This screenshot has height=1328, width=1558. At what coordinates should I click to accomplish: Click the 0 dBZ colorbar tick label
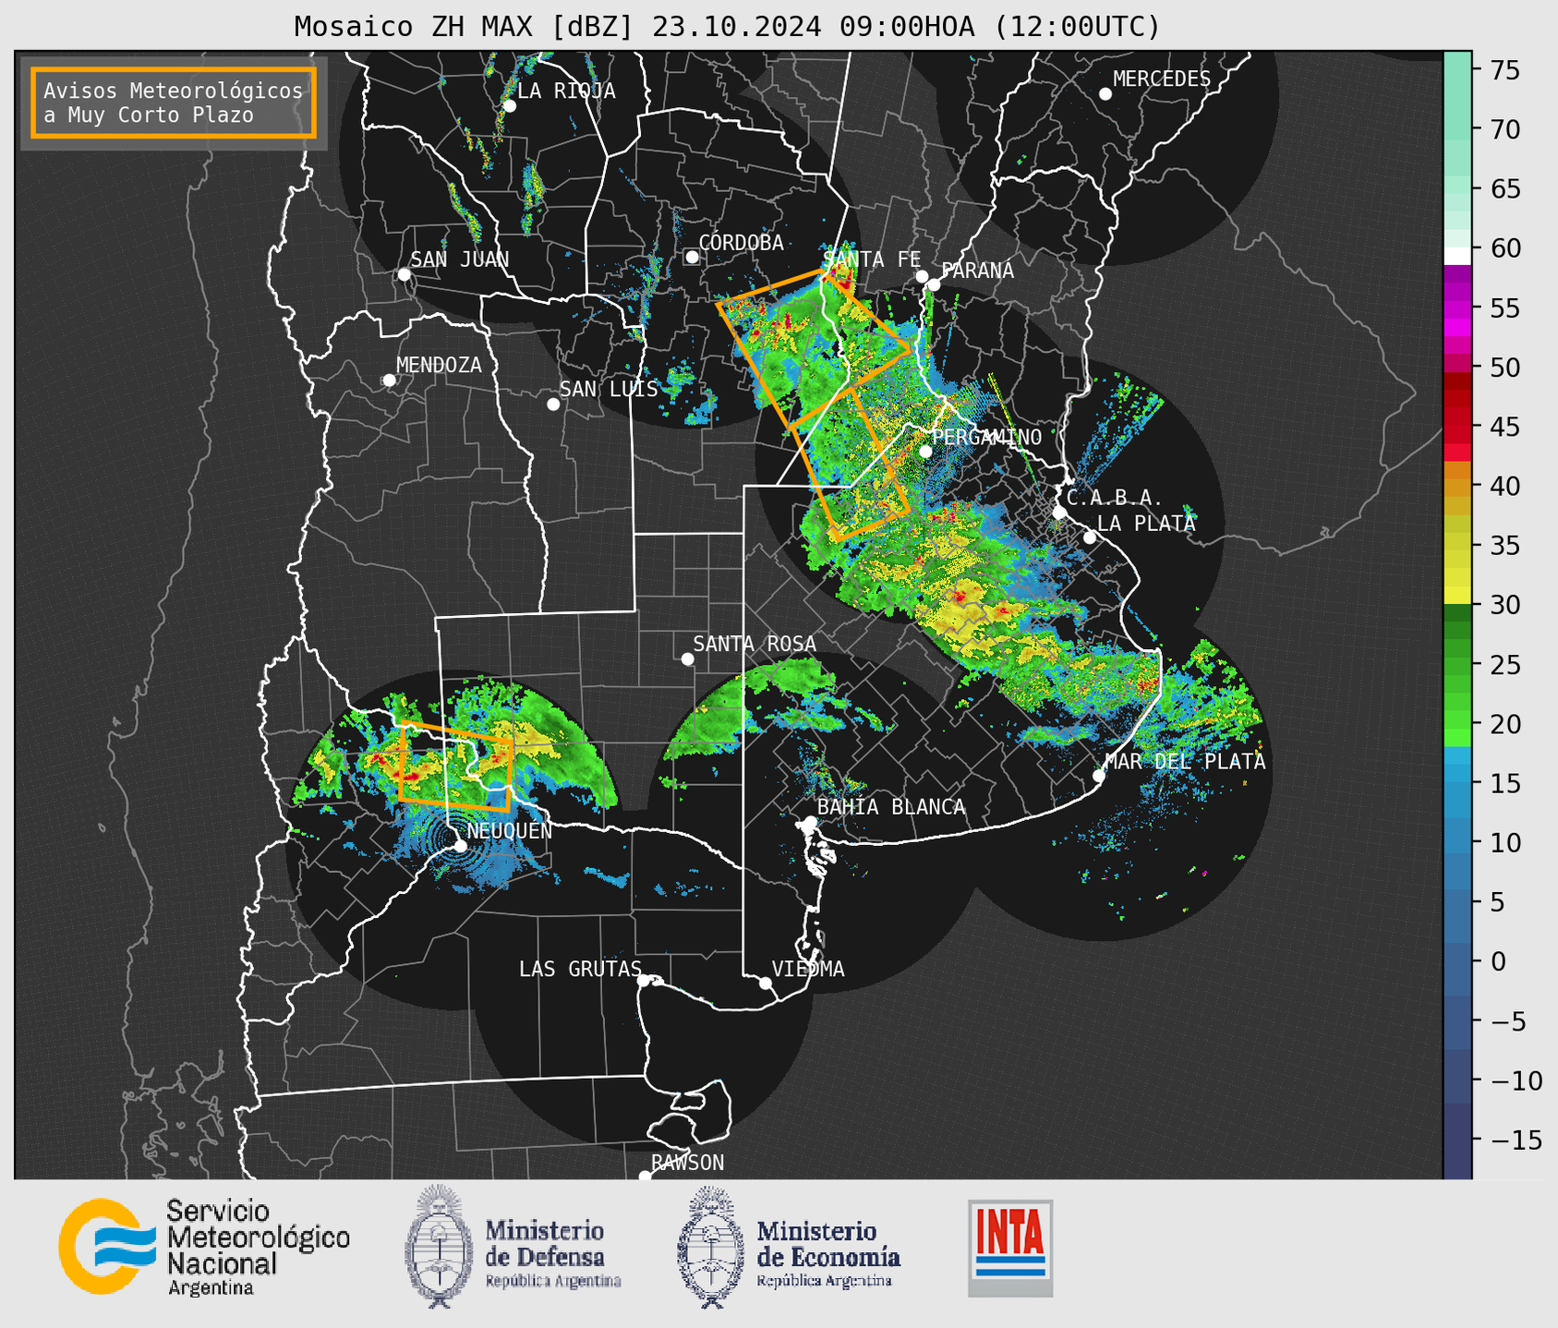[x=1497, y=962]
